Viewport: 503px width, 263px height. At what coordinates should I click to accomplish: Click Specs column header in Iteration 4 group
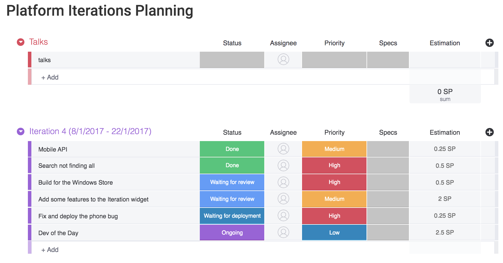coord(388,133)
